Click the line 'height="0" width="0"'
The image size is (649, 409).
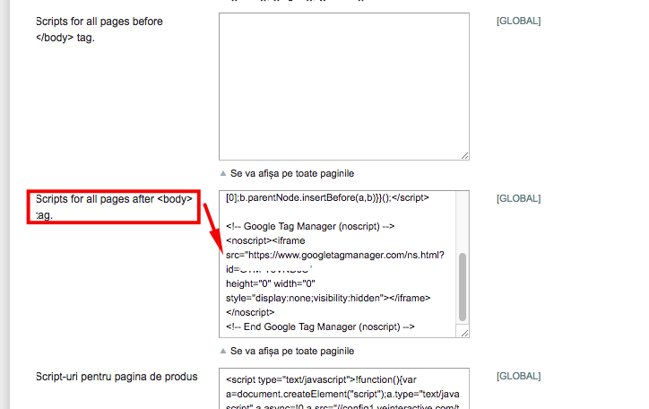click(271, 284)
